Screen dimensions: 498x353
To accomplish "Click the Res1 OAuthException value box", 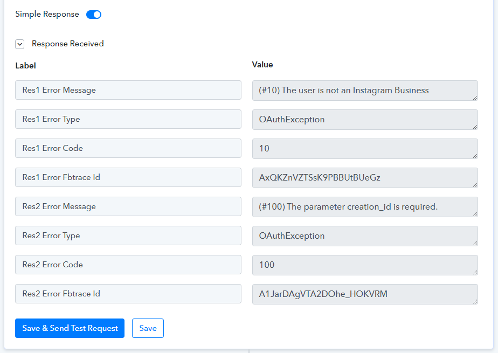I will point(365,120).
